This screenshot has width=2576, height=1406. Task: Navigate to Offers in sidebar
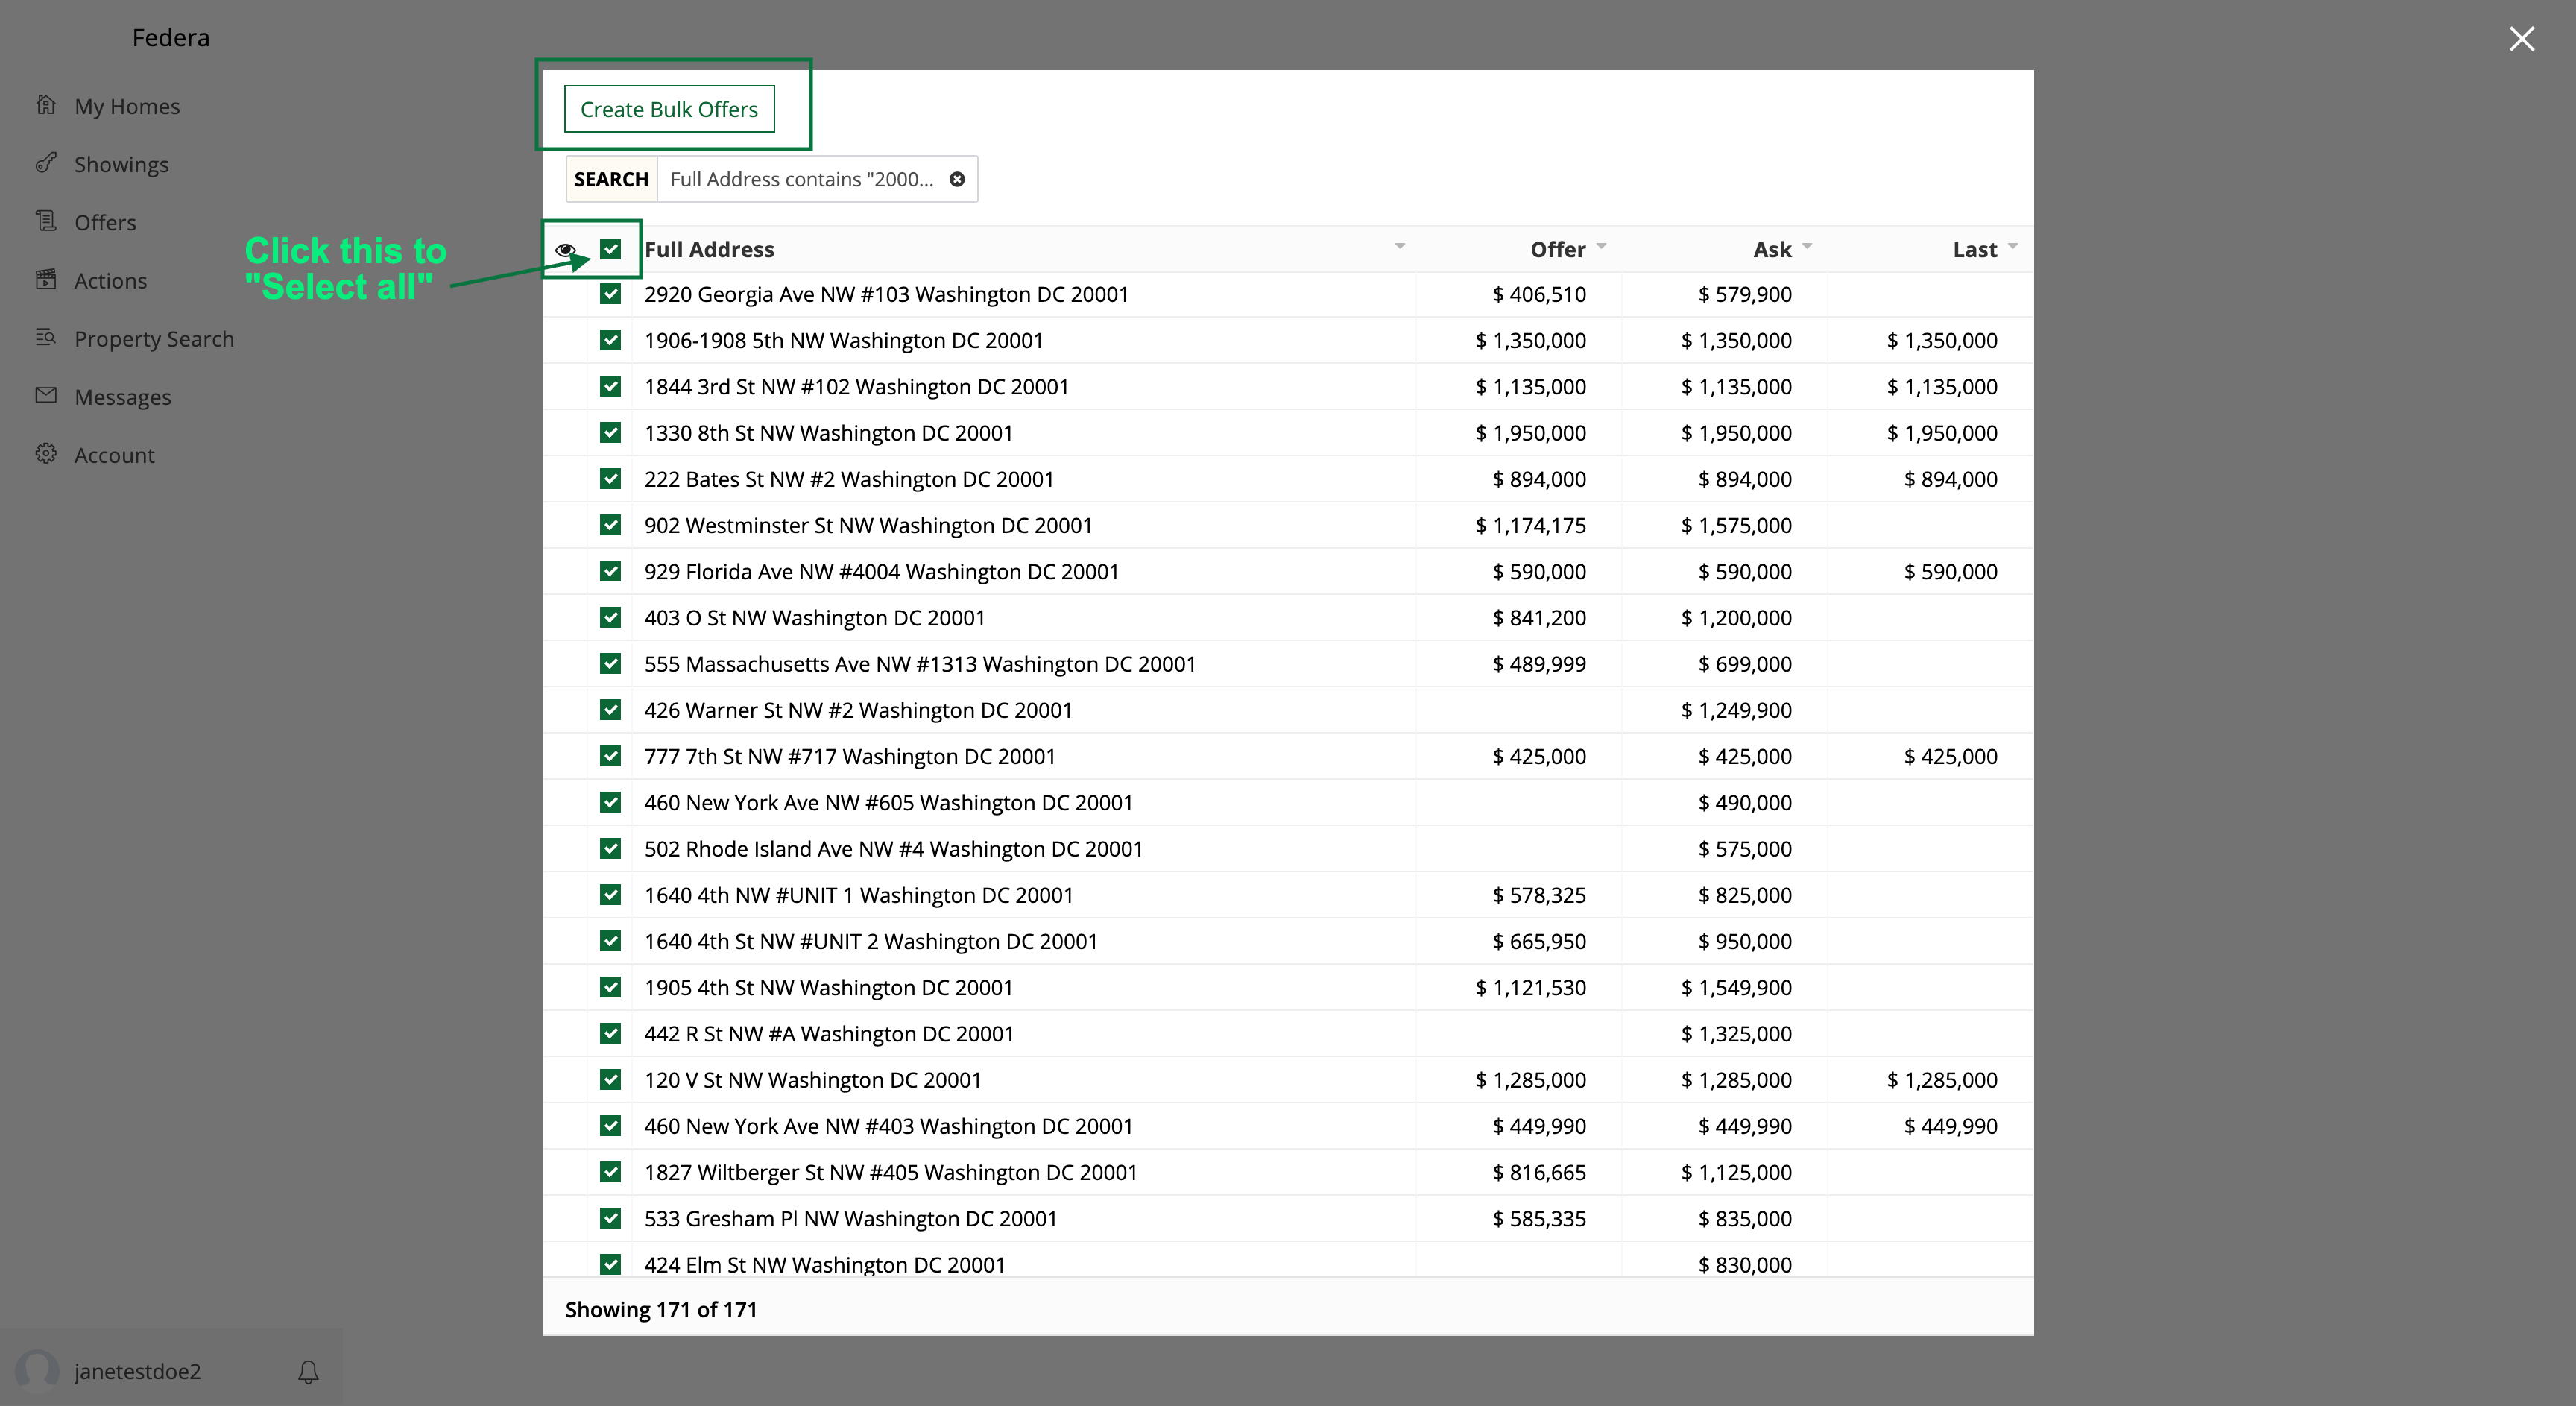pos(105,222)
